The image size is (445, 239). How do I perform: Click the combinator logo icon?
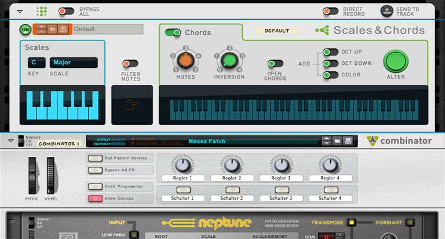point(373,141)
